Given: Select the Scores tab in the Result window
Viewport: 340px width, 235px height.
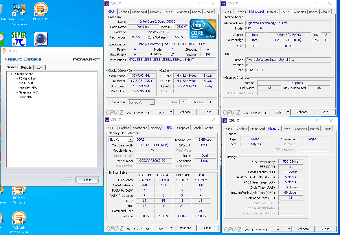Looking at the screenshot, I should click(x=12, y=67).
